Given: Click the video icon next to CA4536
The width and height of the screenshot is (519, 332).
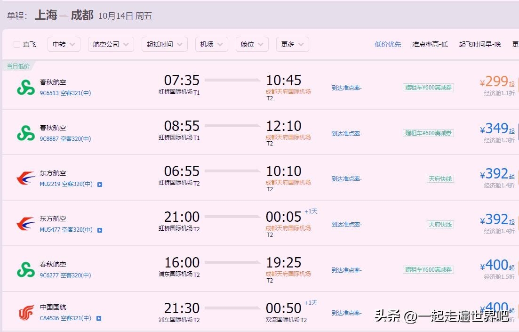Looking at the screenshot, I should pos(99,318).
